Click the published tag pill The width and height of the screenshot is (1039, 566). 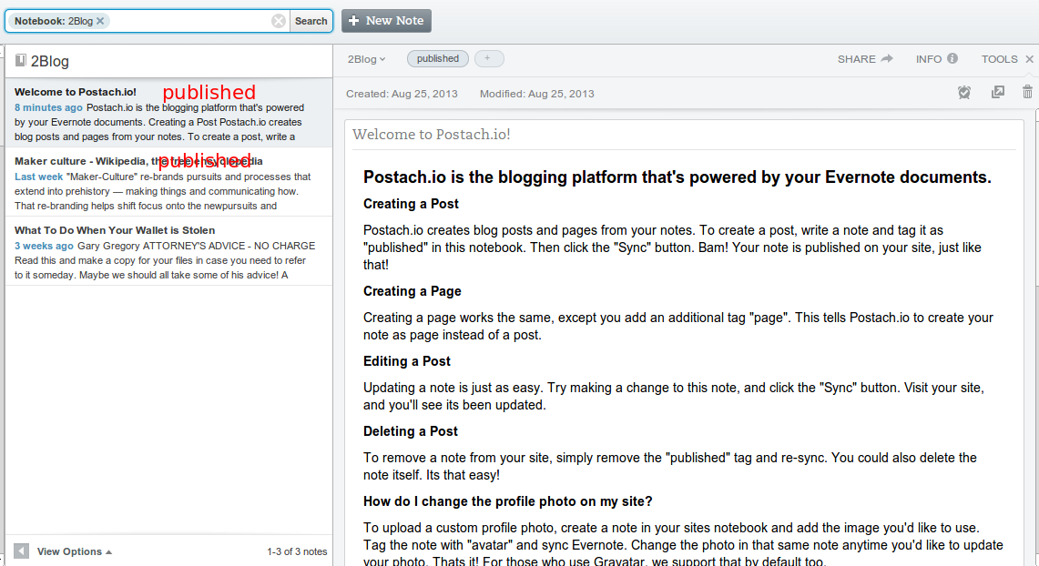[x=438, y=59]
